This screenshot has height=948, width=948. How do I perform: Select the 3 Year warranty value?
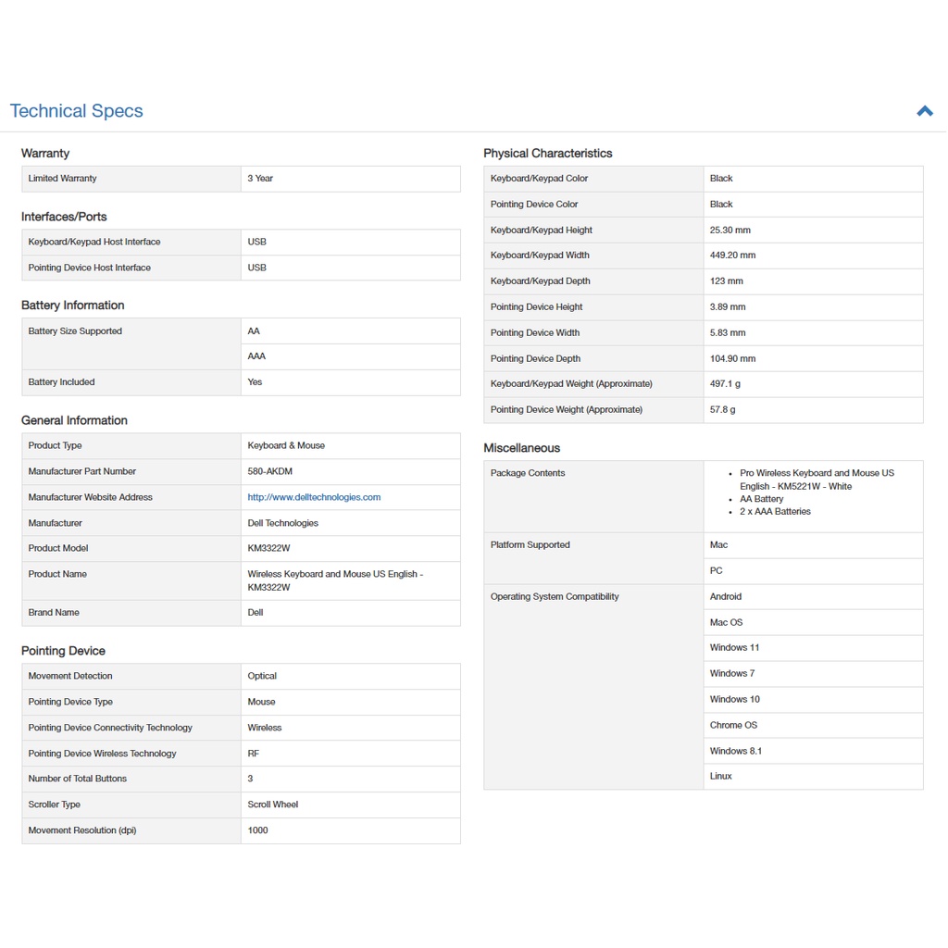(260, 179)
